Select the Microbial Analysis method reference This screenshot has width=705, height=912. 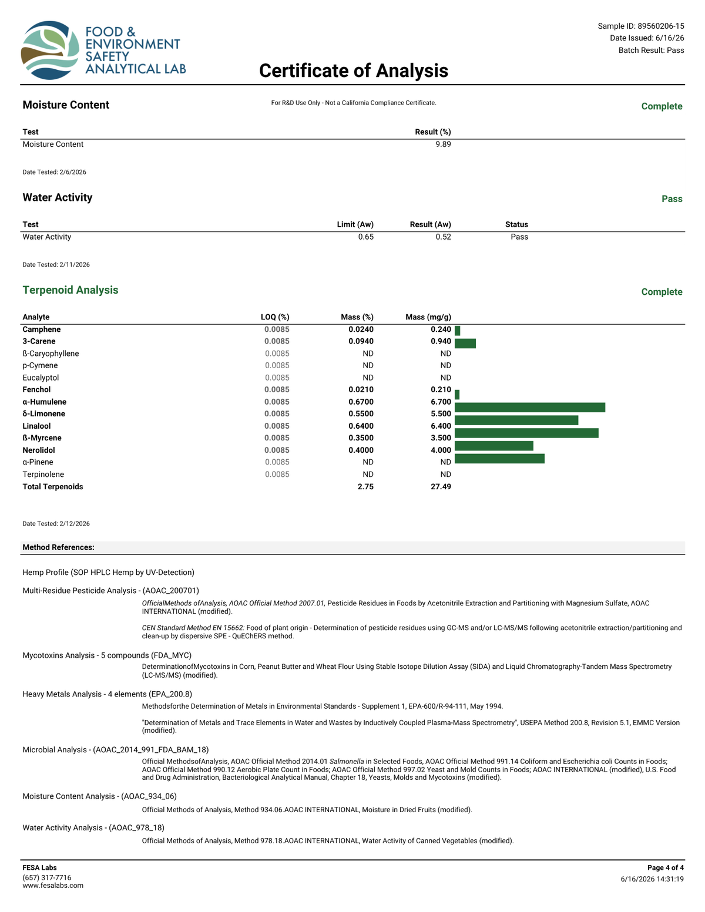[116, 750]
